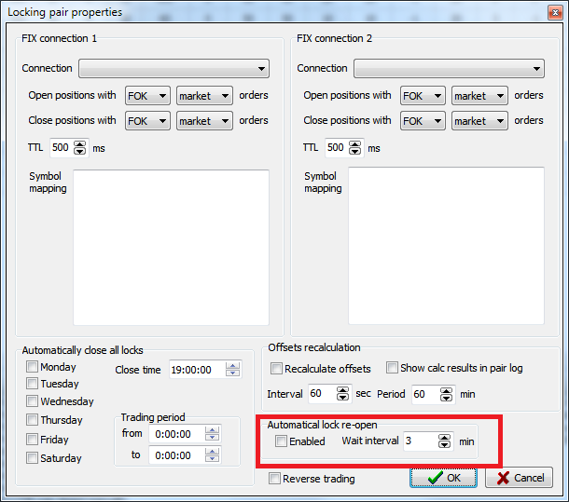Click the Close time spinner arrows
569x502 pixels.
point(232,370)
